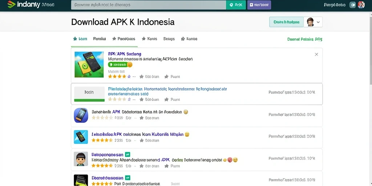The image size is (372, 186).
Task: Click the red emoji in the Bahpoonoesan description
Action: pos(230,160)
